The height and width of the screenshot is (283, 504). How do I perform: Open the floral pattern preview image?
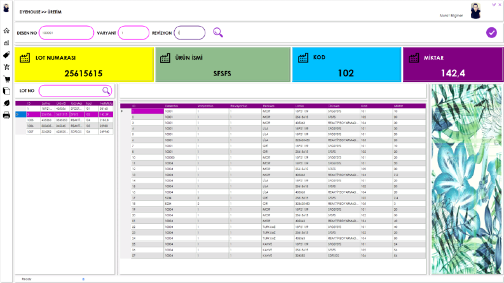click(466, 179)
